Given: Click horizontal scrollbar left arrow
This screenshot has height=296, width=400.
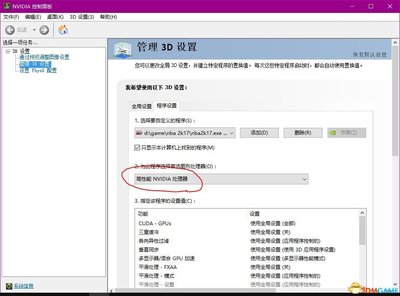Looking at the screenshot, I should (x=111, y=291).
